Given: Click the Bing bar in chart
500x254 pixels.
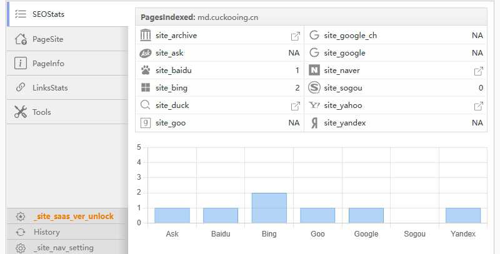Looking at the screenshot, I should 269,208.
